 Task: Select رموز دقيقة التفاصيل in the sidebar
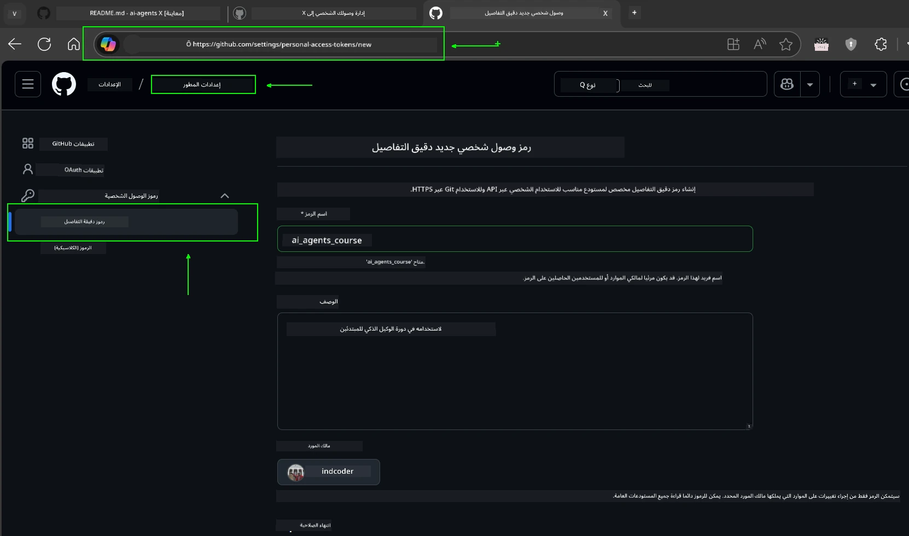coord(84,222)
